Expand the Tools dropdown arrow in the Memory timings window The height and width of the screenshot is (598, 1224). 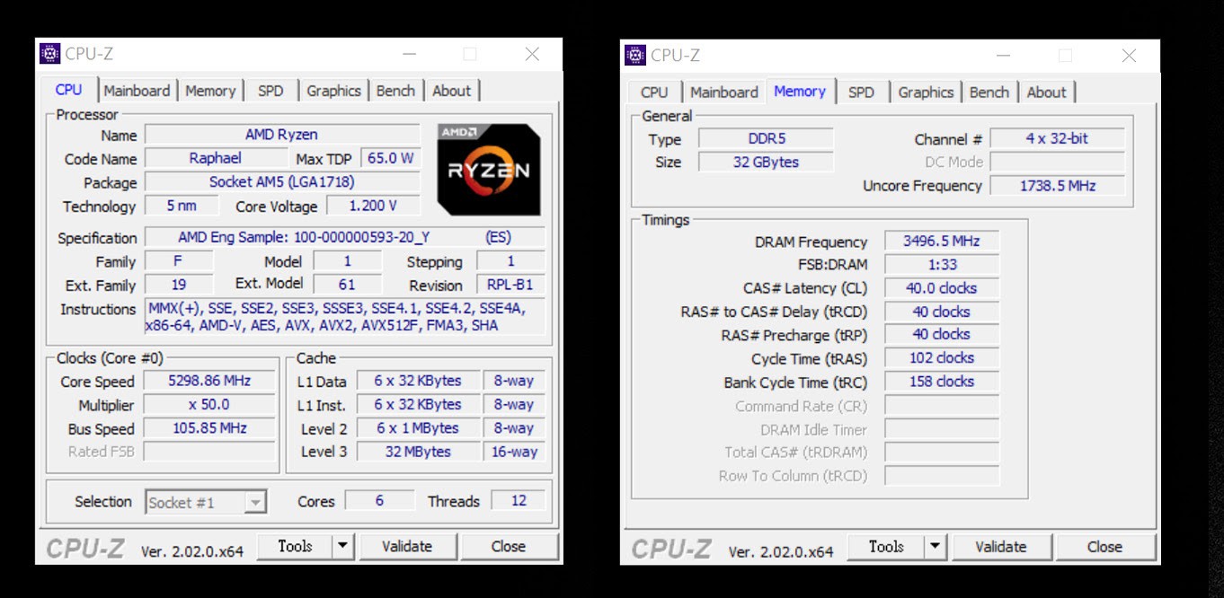(936, 547)
